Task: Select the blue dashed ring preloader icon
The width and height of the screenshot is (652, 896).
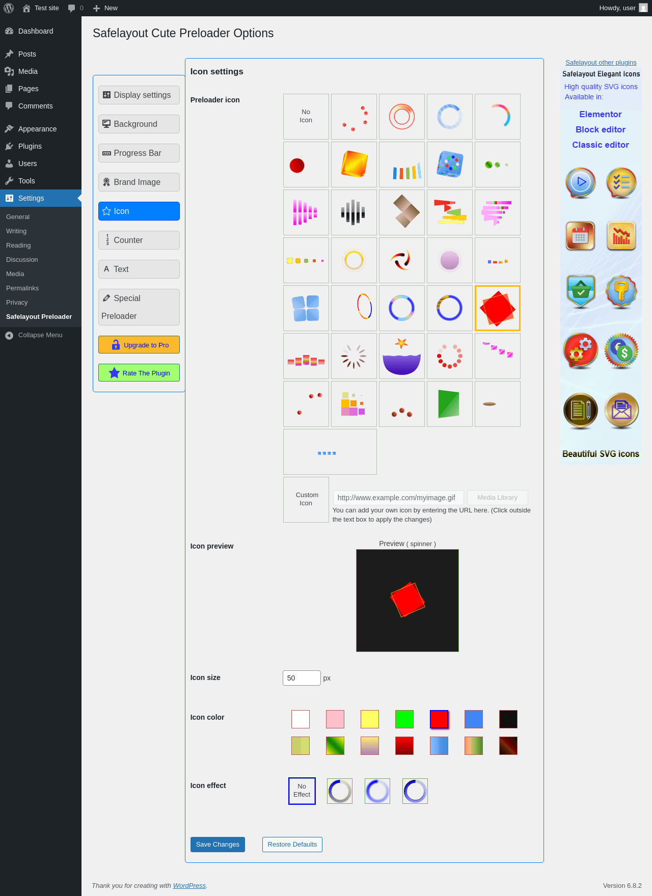Action: 449,117
